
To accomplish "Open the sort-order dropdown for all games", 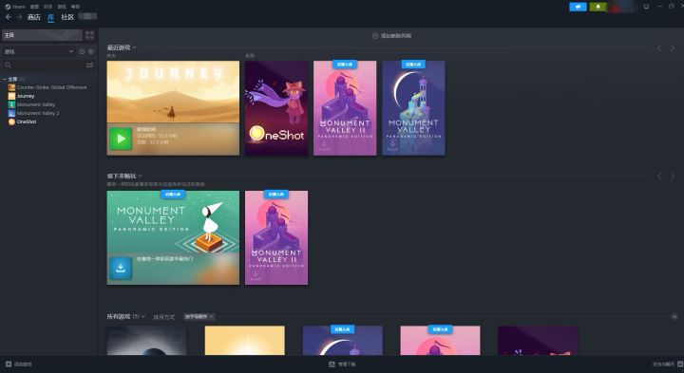I will (x=199, y=317).
